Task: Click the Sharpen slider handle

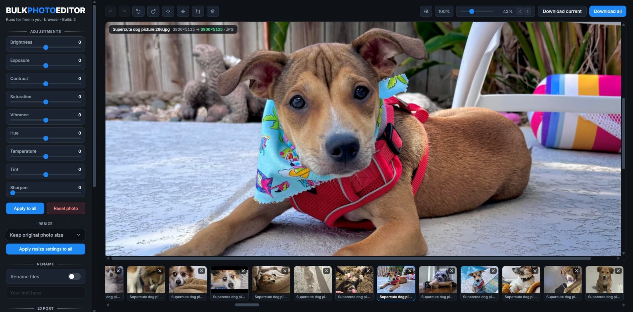Action: click(13, 193)
